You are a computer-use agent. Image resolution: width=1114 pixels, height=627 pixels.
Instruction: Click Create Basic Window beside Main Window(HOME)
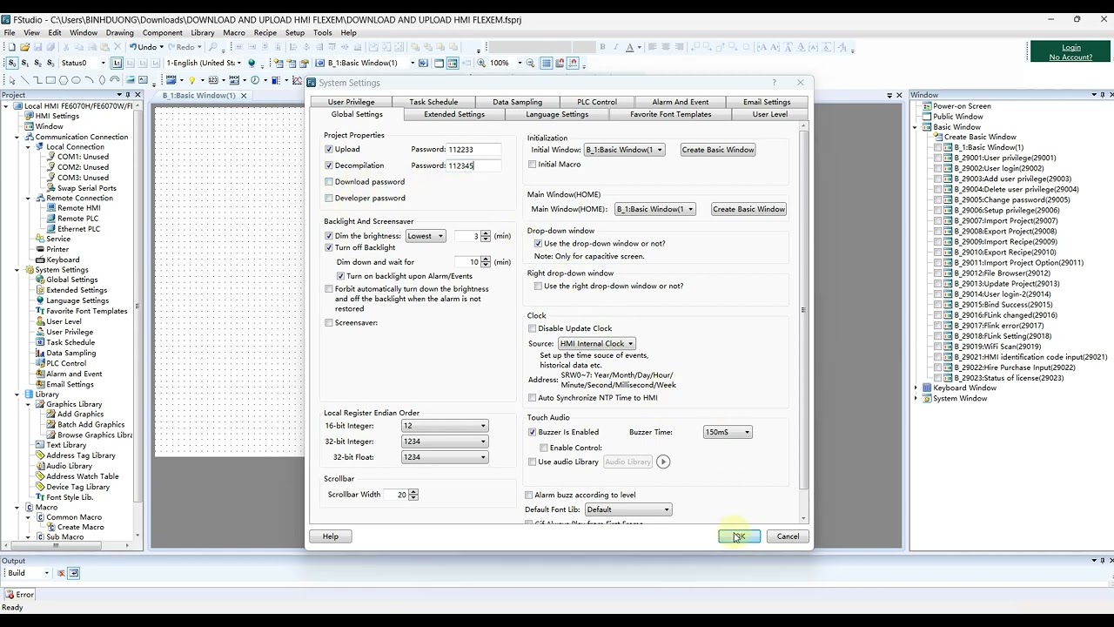(x=748, y=209)
